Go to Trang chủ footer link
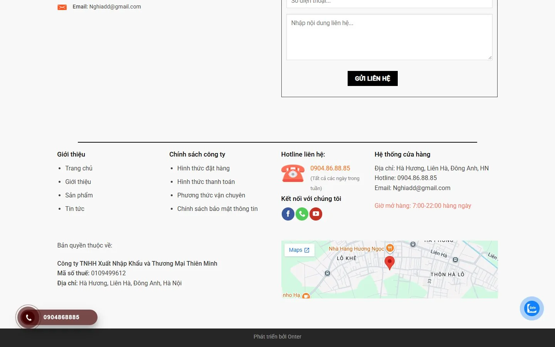 pyautogui.click(x=79, y=168)
